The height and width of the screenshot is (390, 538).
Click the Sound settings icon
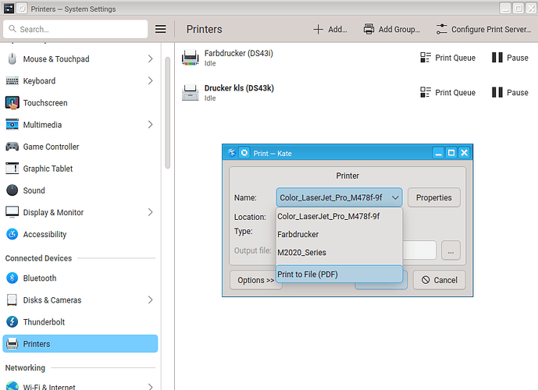(x=12, y=190)
